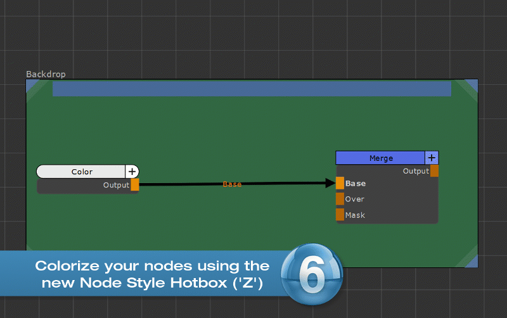Select the white Color node header
507x318 pixels.
point(81,172)
